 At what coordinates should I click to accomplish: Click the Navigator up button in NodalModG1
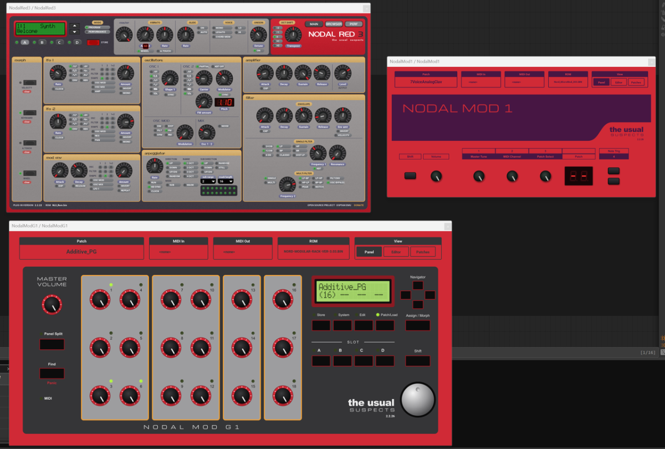coord(417,285)
